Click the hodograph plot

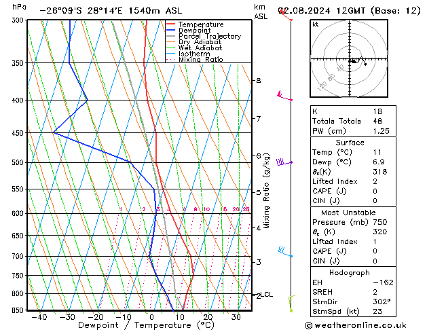click(x=349, y=58)
